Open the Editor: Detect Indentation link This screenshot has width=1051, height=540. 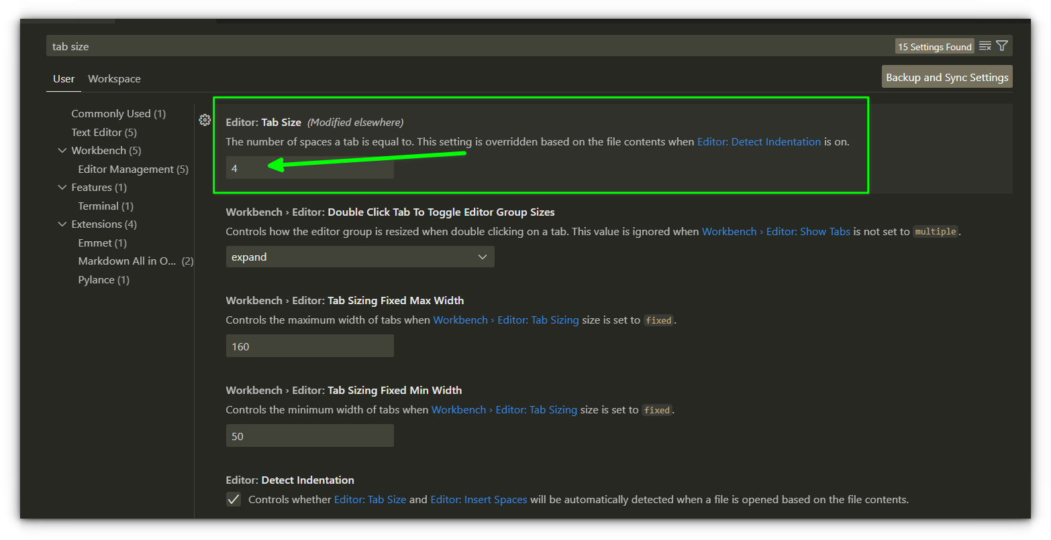coord(758,141)
